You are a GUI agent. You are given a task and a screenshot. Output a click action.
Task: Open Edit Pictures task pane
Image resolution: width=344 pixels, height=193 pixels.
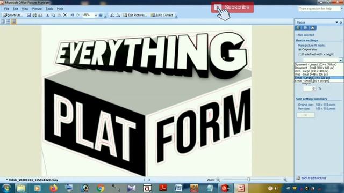(x=135, y=15)
